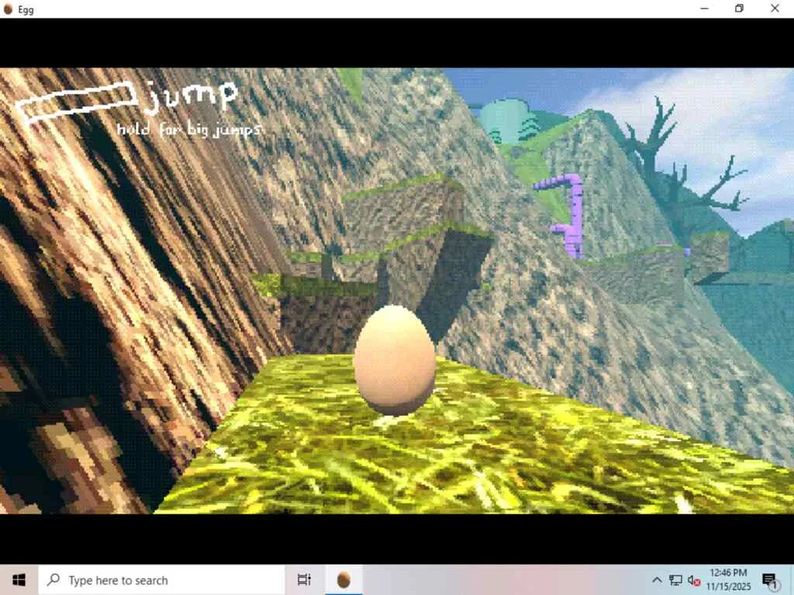Show hidden system tray icons
The image size is (794, 595).
point(657,580)
